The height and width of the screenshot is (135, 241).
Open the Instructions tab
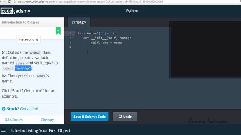(28, 39)
